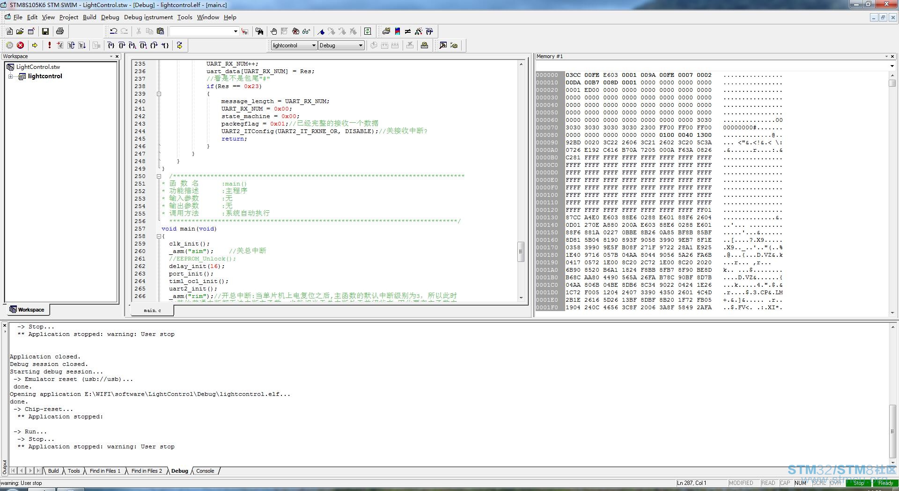
Task: Collapse the code fold at line 239
Action: (x=159, y=94)
